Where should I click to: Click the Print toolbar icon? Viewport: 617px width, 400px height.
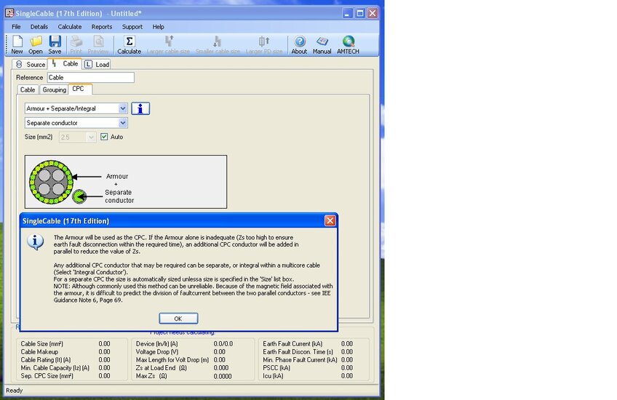[x=76, y=44]
